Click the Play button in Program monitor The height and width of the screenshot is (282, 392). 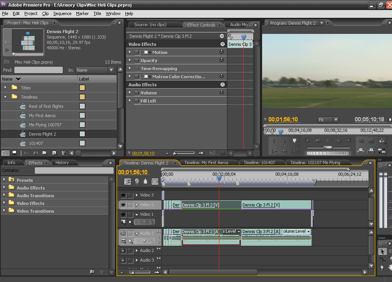(x=328, y=141)
